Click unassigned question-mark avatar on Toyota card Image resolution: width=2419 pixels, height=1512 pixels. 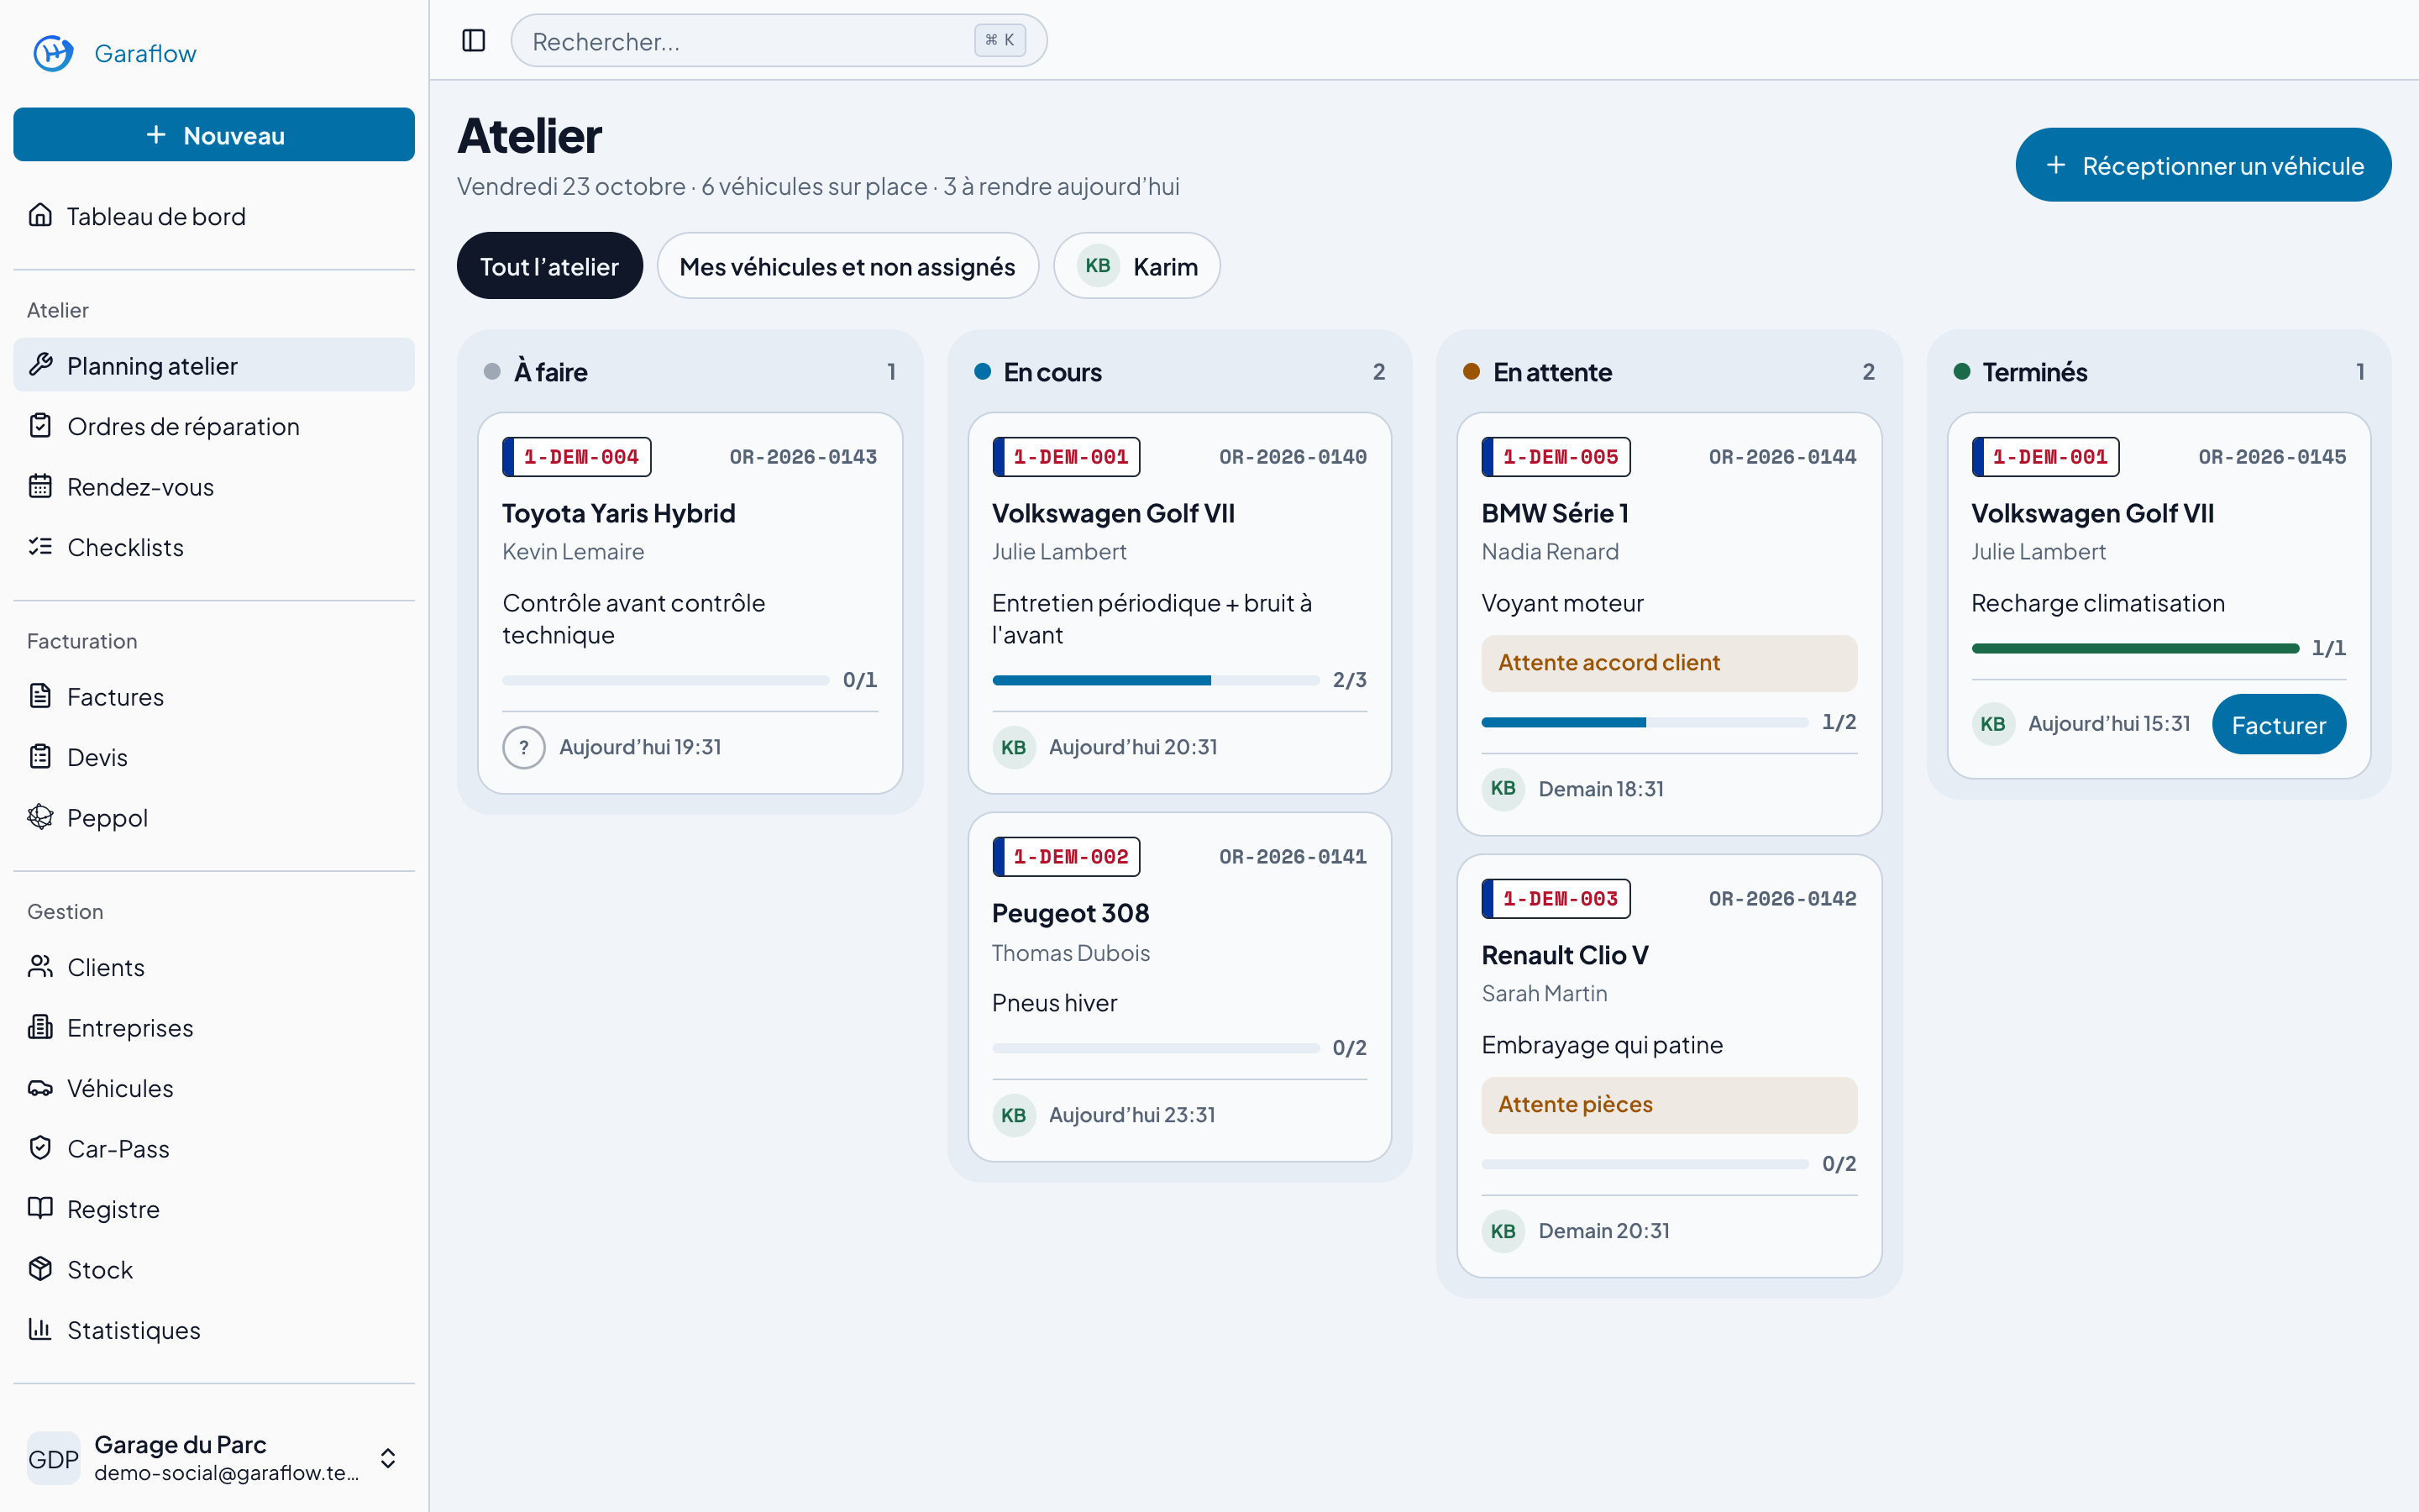(524, 747)
